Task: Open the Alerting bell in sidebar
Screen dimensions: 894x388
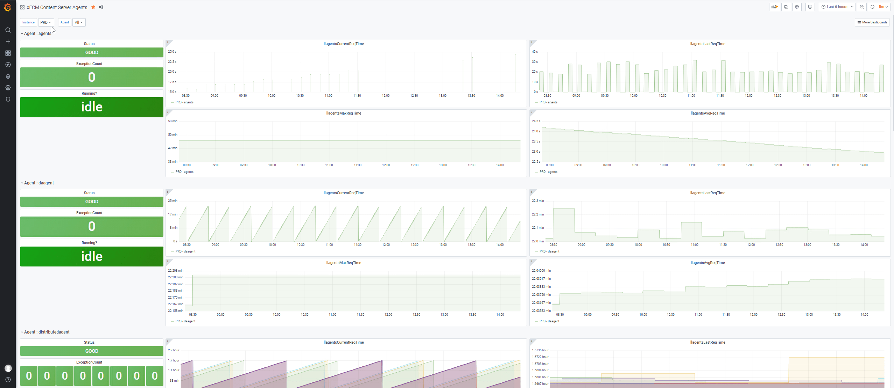Action: click(8, 76)
